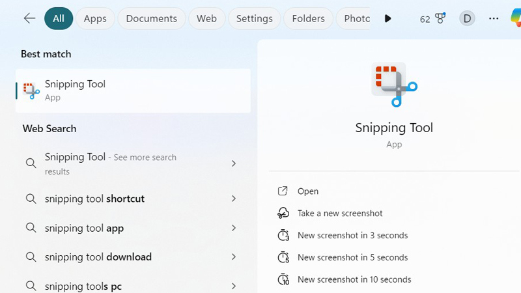The width and height of the screenshot is (521, 293).
Task: Launch Copilot from the colorful icon
Action: point(516,18)
